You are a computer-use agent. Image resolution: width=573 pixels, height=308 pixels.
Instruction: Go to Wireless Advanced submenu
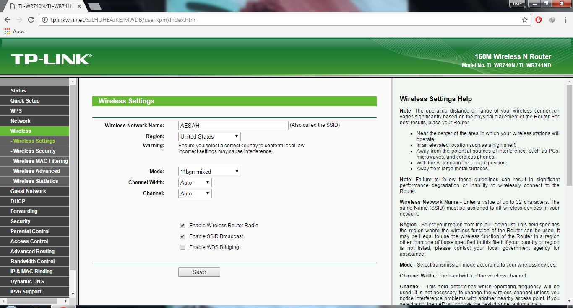34,171
